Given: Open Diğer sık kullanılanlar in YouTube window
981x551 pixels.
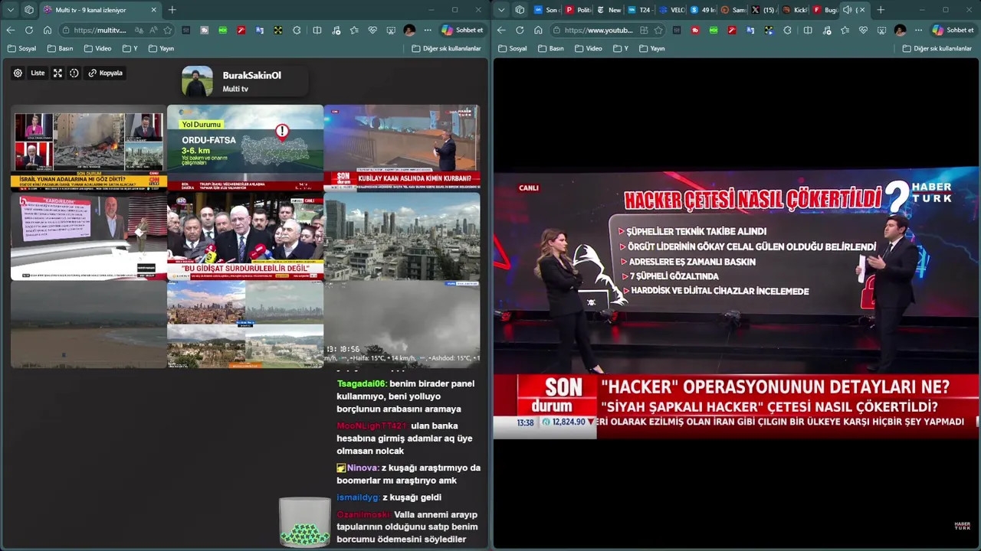Looking at the screenshot, I should 937,48.
